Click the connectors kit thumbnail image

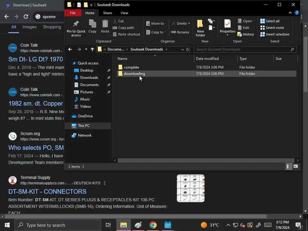[x=190, y=188]
